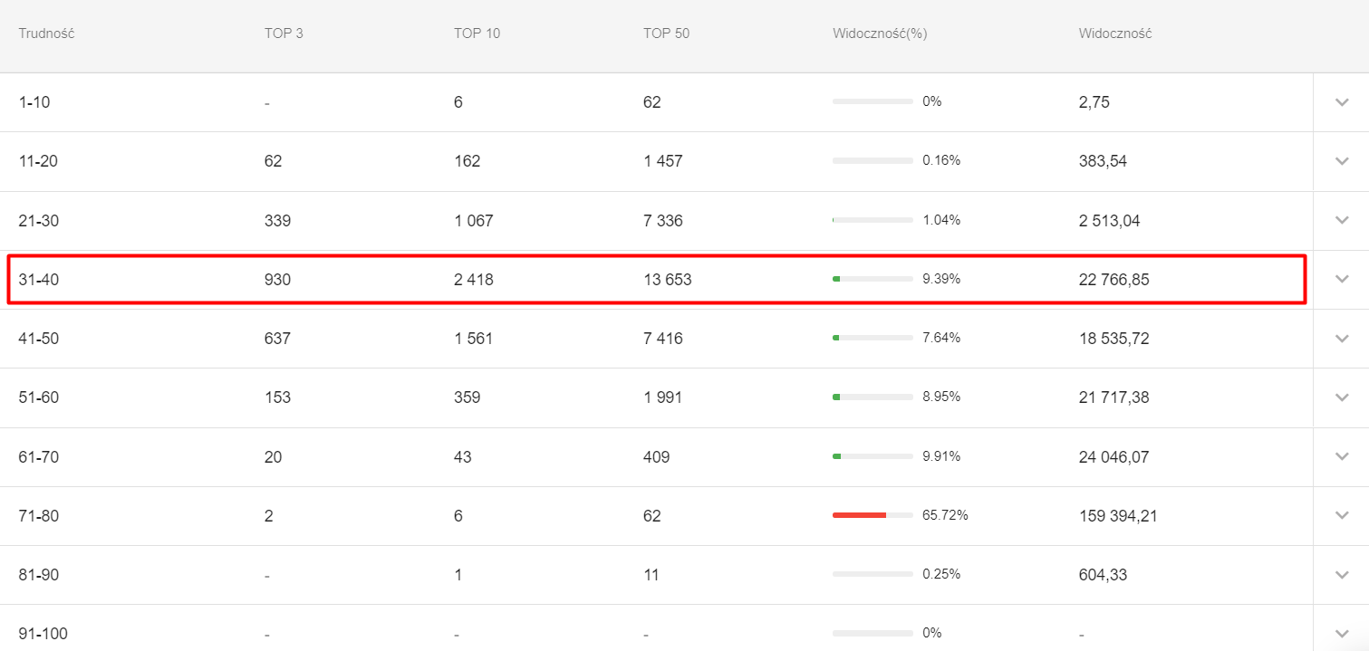This screenshot has height=651, width=1369.
Task: Click the visibility value 2,75
Action: [1094, 102]
